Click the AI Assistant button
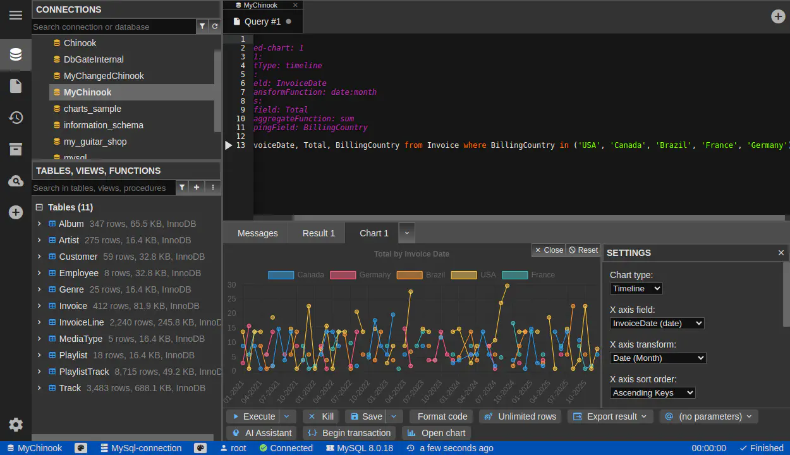Image resolution: width=790 pixels, height=455 pixels. [x=262, y=433]
